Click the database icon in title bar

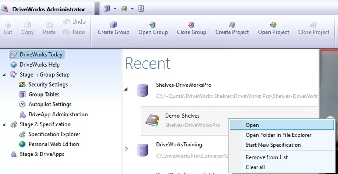point(107,9)
